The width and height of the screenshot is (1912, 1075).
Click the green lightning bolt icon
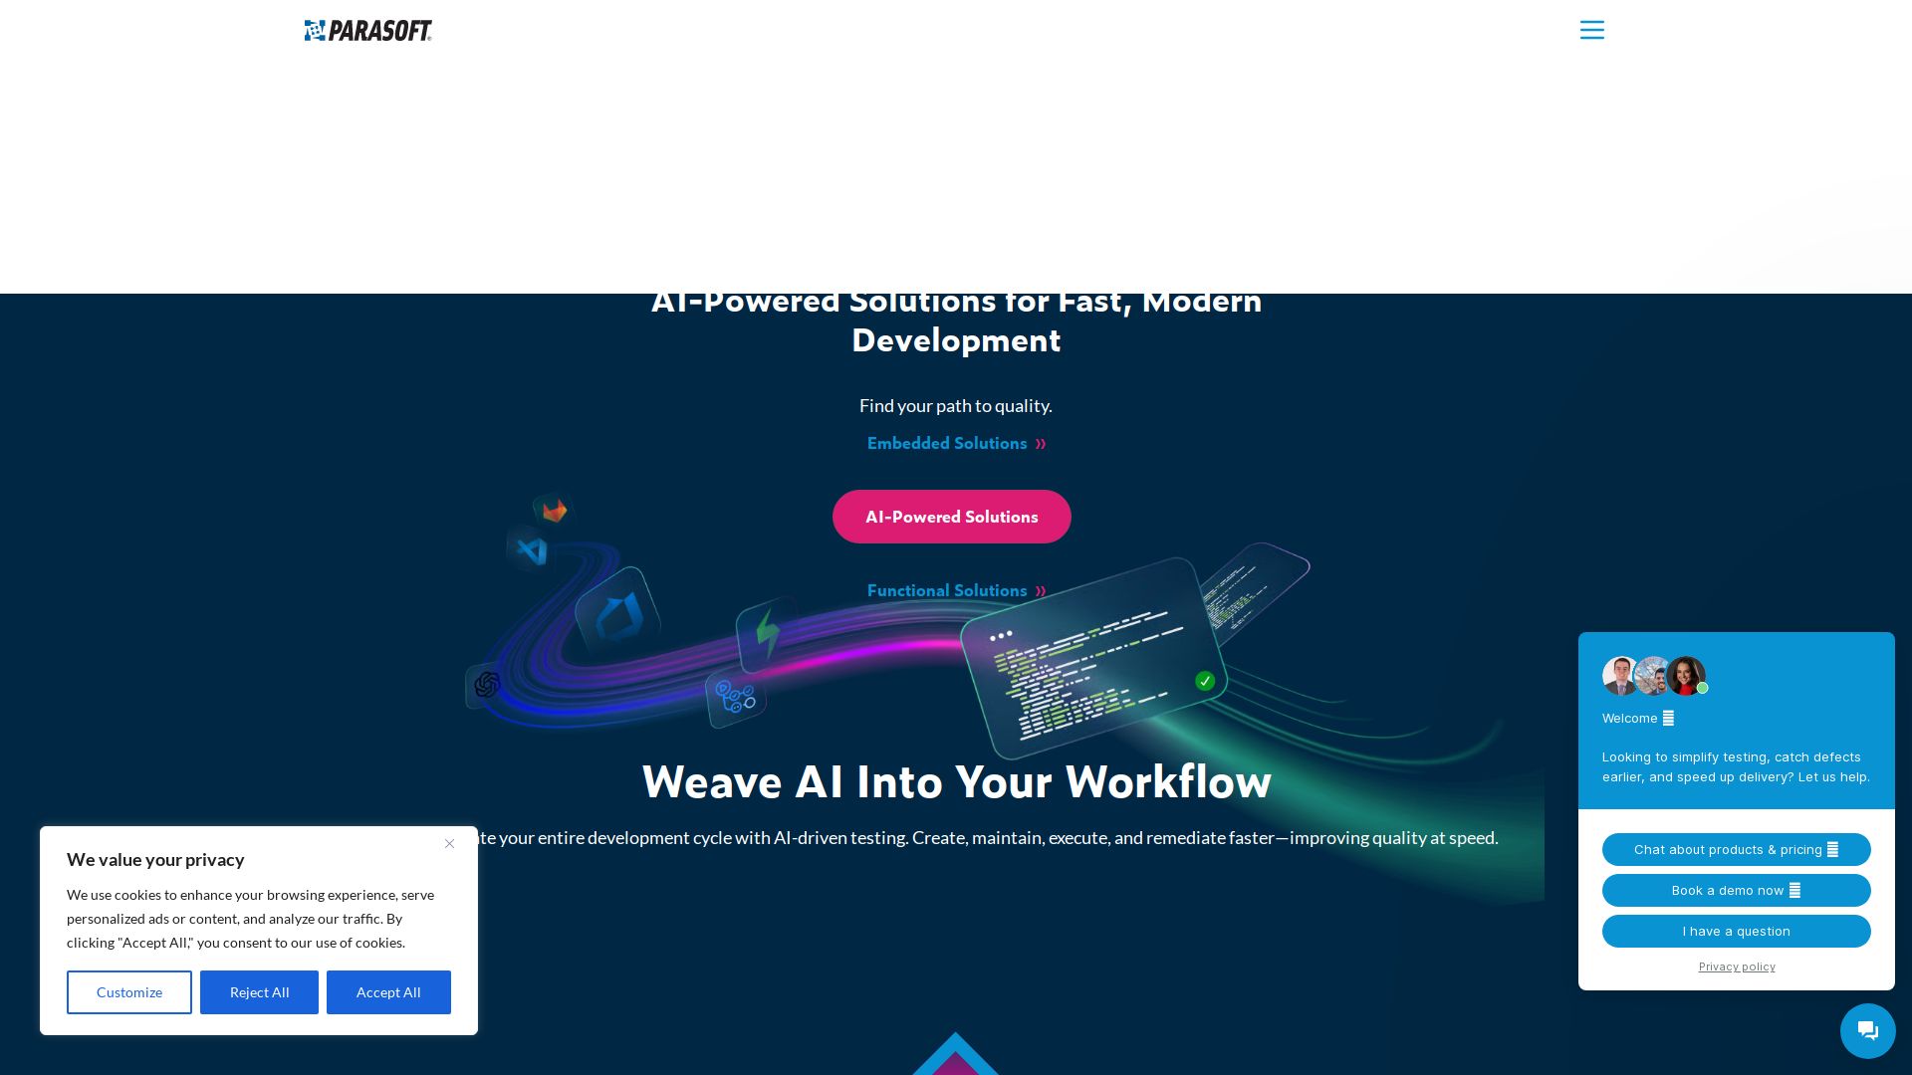767,632
